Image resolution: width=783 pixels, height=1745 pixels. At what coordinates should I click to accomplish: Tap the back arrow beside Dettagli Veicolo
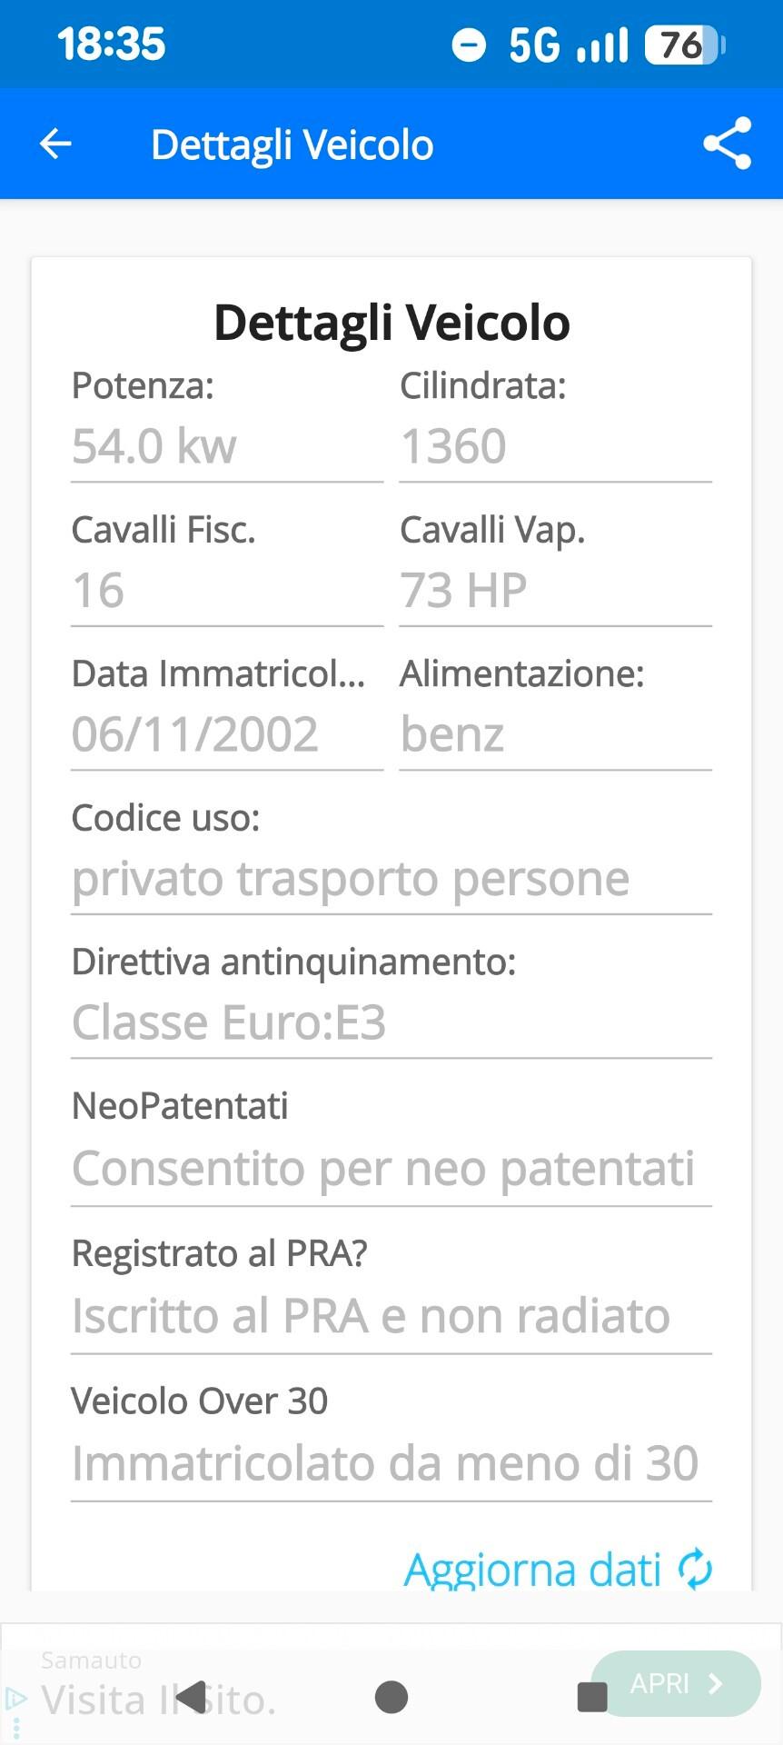point(55,144)
